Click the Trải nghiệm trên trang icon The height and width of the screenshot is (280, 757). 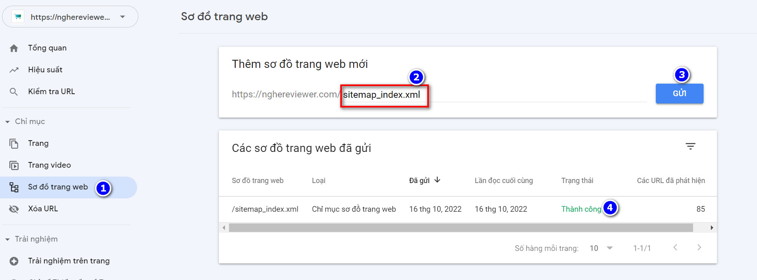14,261
